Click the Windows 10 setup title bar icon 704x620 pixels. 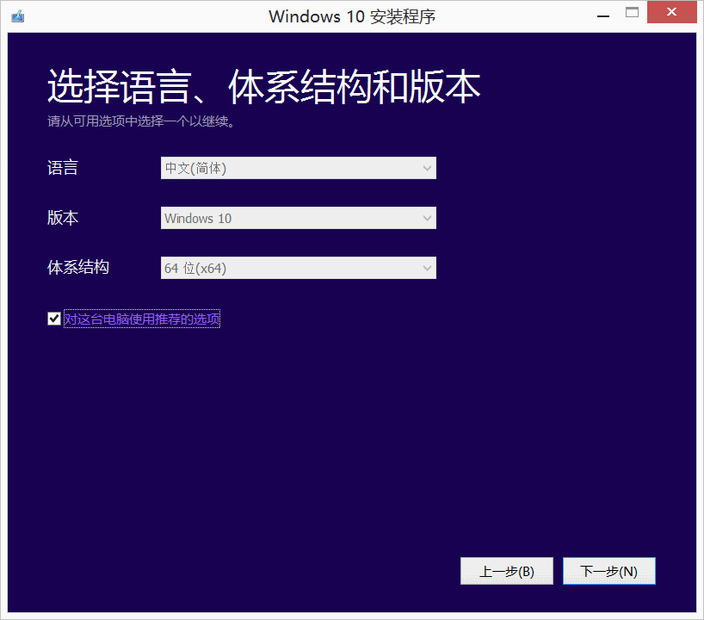pos(18,16)
